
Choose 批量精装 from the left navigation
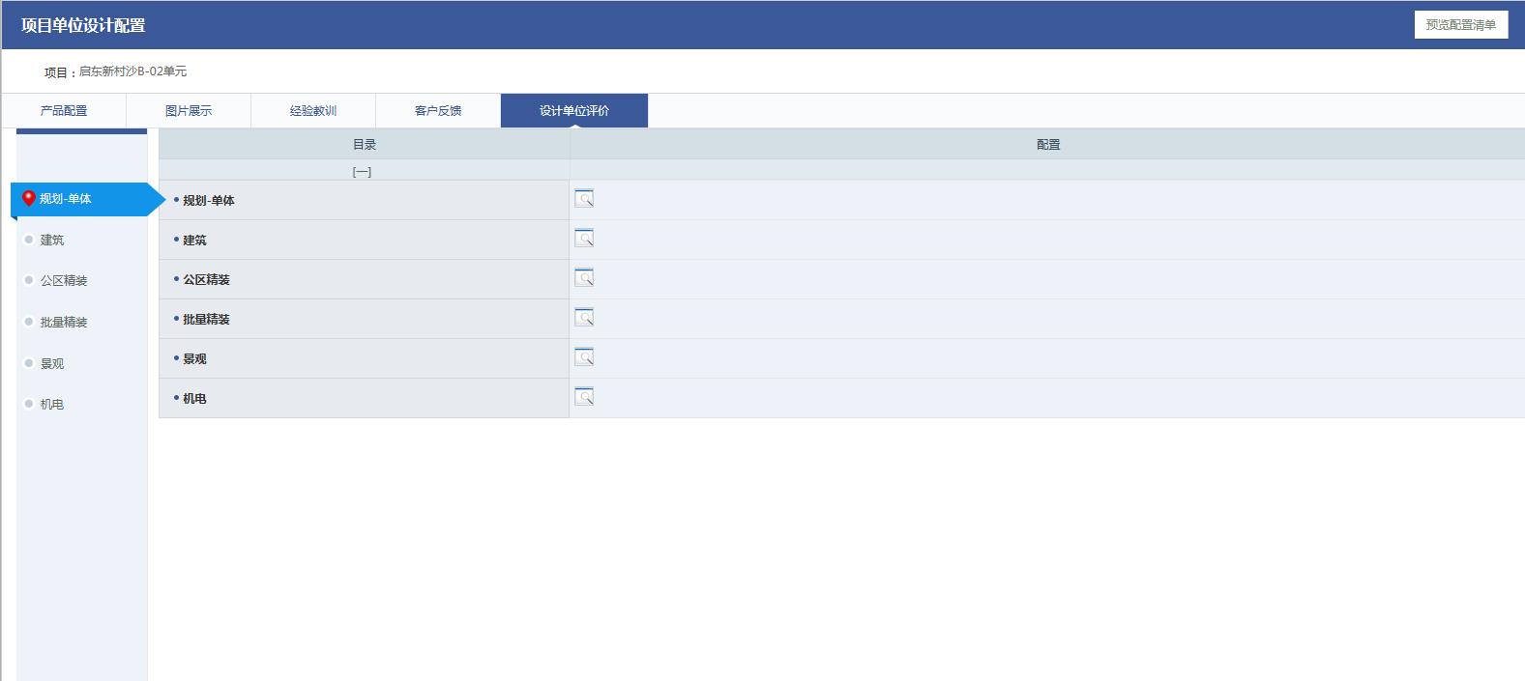coord(64,323)
